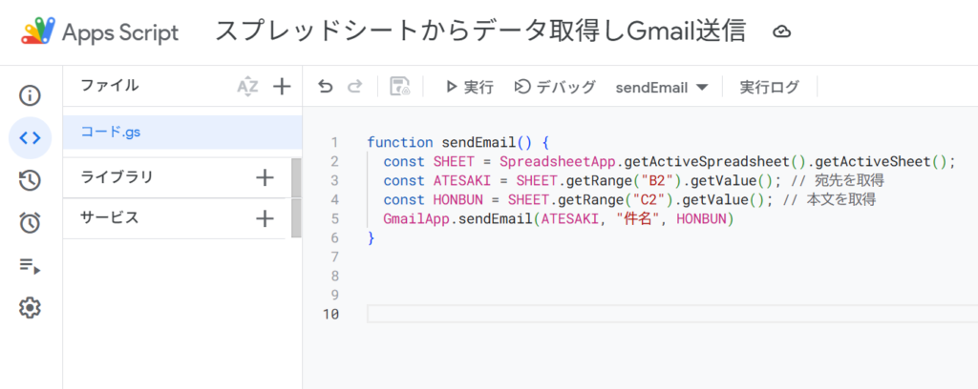Click the "B2" string in code

pyautogui.click(x=657, y=181)
